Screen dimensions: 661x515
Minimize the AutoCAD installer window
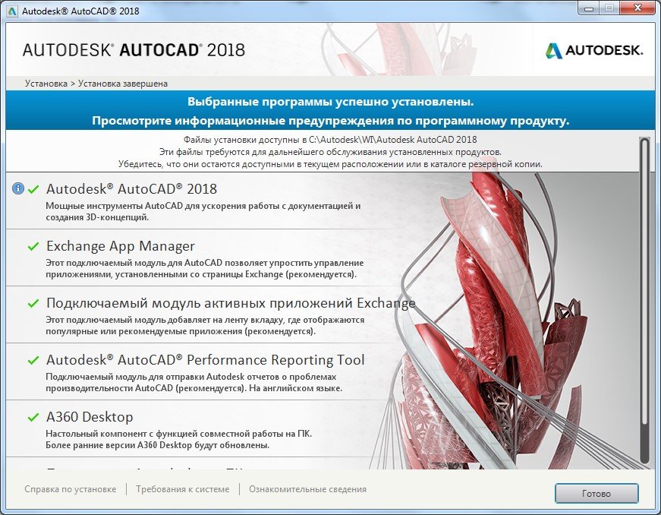tap(589, 8)
